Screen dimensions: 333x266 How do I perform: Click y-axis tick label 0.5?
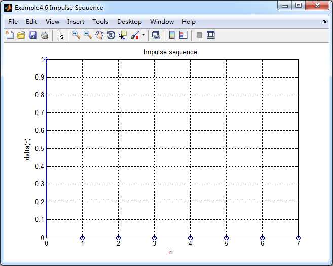click(40, 148)
